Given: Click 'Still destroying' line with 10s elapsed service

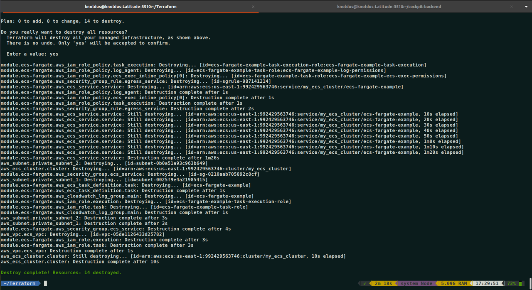Looking at the screenshot, I should click(x=229, y=114).
